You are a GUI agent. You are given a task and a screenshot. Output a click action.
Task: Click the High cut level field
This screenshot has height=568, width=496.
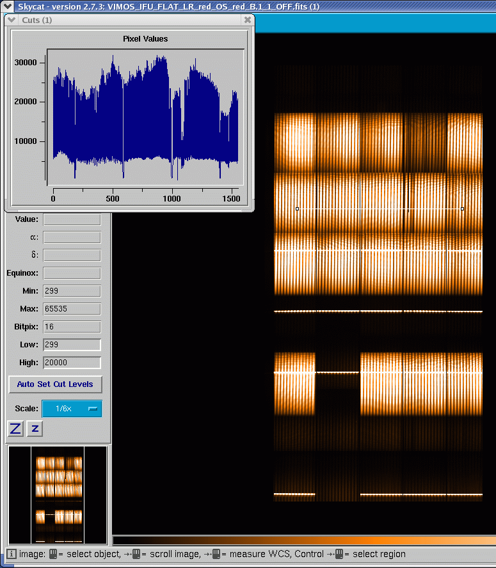72,363
